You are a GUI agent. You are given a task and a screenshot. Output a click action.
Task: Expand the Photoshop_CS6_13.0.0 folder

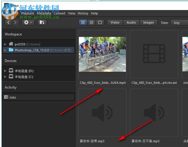click(x=5, y=50)
